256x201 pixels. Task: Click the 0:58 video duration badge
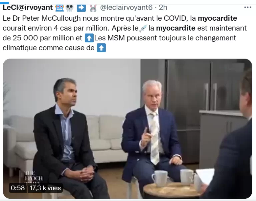coord(18,188)
